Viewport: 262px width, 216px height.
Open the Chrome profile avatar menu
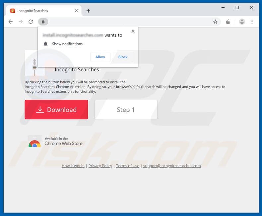(242, 22)
